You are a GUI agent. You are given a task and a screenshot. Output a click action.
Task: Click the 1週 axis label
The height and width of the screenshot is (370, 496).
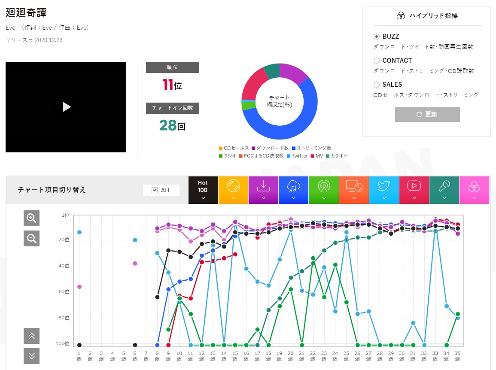coord(79,356)
